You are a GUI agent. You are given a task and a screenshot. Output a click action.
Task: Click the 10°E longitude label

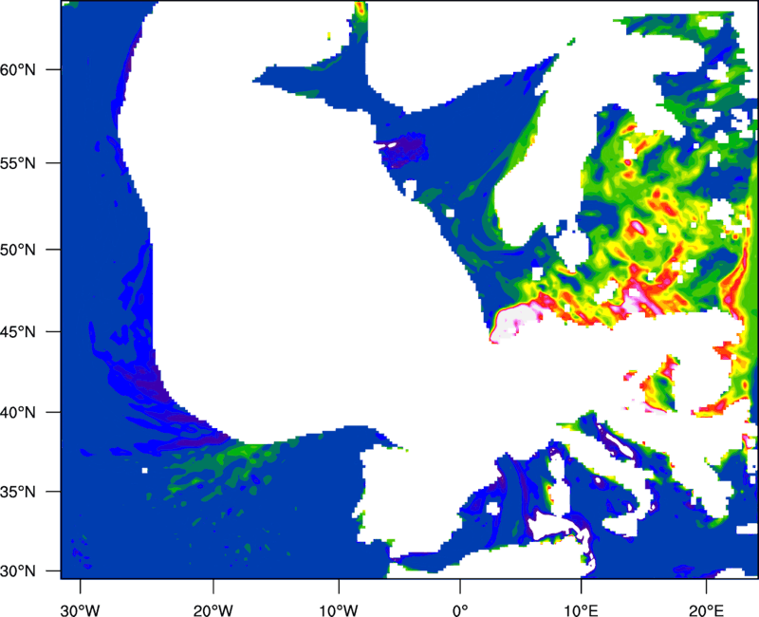pyautogui.click(x=581, y=610)
